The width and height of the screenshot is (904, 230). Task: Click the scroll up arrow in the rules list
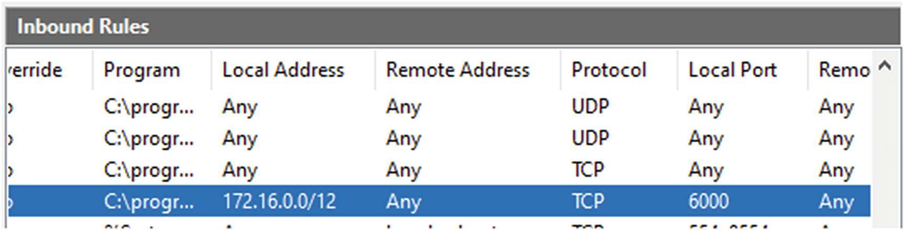tap(885, 66)
